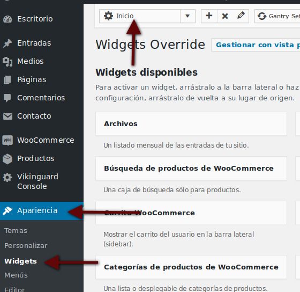This screenshot has height=292, width=300.
Task: Click the pencil edit icon
Action: tap(241, 16)
